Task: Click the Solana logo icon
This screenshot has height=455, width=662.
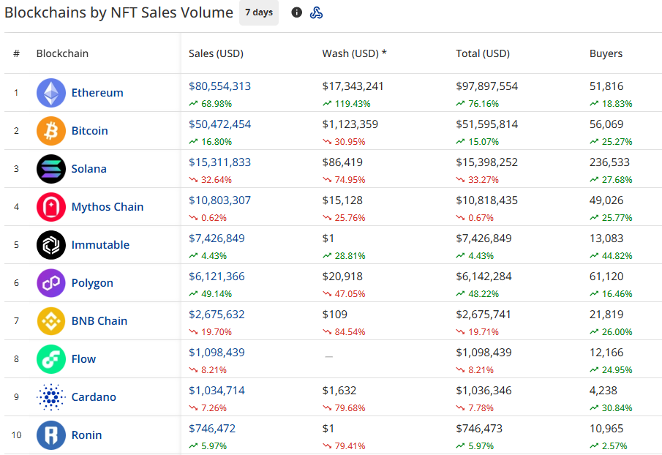Action: coord(51,169)
